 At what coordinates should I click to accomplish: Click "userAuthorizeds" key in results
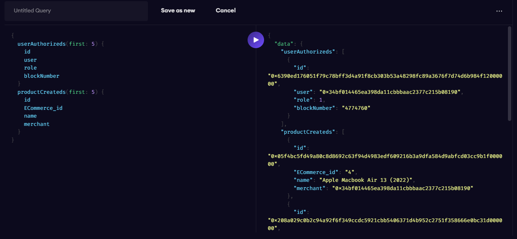(x=307, y=52)
